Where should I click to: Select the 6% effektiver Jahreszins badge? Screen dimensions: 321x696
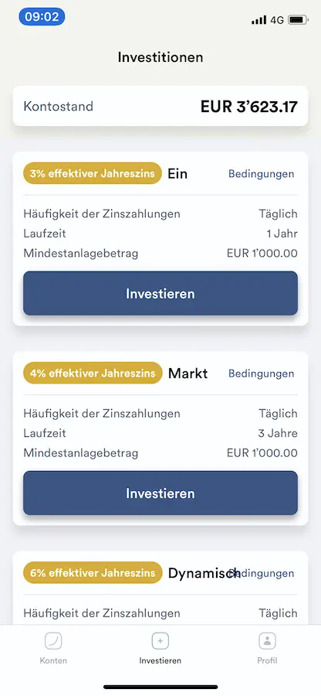point(93,572)
